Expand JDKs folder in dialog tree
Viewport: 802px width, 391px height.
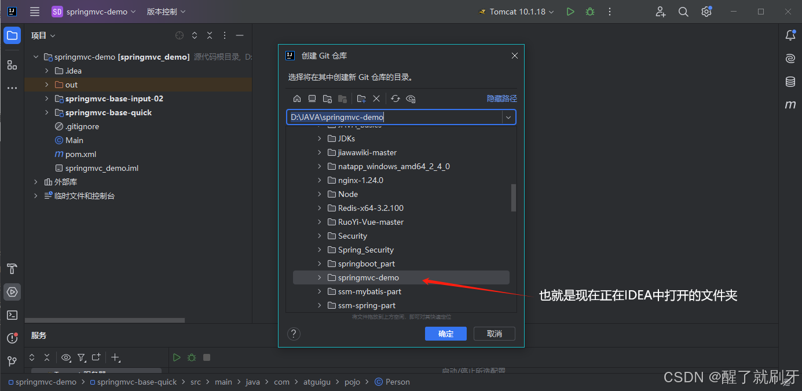tap(319, 138)
